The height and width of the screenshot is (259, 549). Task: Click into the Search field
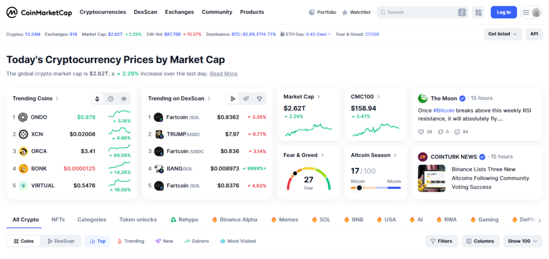pos(422,12)
